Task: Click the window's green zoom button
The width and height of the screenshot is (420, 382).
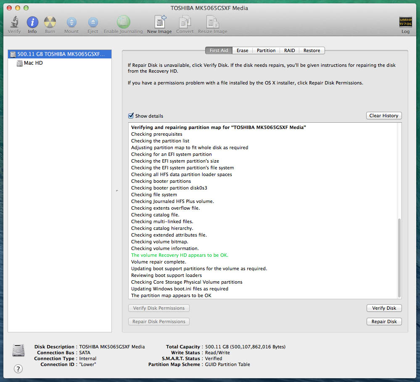Action: click(26, 8)
